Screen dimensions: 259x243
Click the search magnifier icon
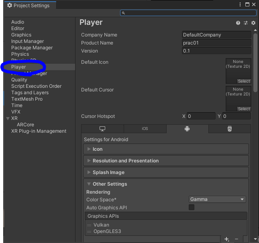[x=123, y=13]
